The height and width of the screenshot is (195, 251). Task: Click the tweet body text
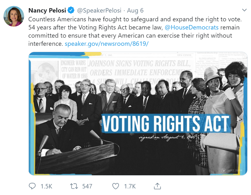click(135, 31)
